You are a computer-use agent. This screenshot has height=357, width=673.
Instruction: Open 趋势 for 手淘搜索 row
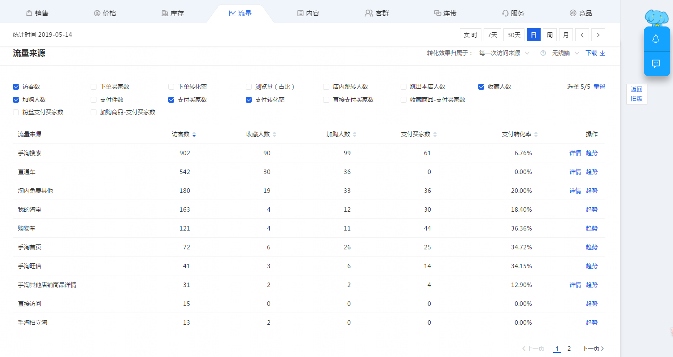coord(592,153)
